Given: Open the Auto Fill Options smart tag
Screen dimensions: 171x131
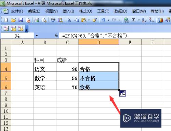Looking at the screenshot, I should pos(122,93).
